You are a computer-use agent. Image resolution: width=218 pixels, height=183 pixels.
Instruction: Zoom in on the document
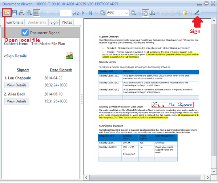pos(133,13)
